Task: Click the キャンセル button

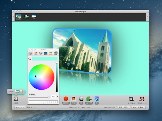Action: coord(20,107)
